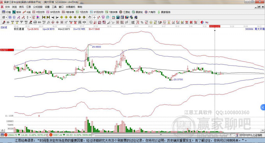Open dropdown arrow beside candlestick style icon

coord(30,17)
